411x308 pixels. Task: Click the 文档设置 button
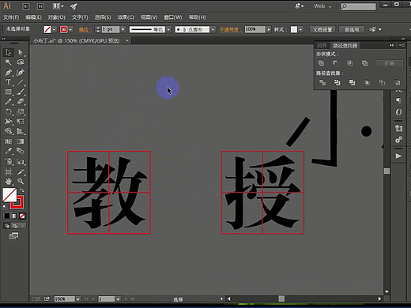(x=322, y=29)
